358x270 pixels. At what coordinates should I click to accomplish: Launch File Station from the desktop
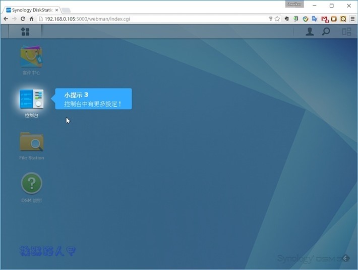coord(31,142)
